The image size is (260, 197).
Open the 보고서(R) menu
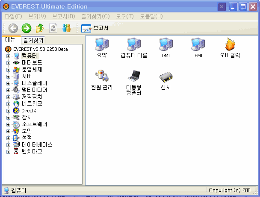click(x=64, y=16)
